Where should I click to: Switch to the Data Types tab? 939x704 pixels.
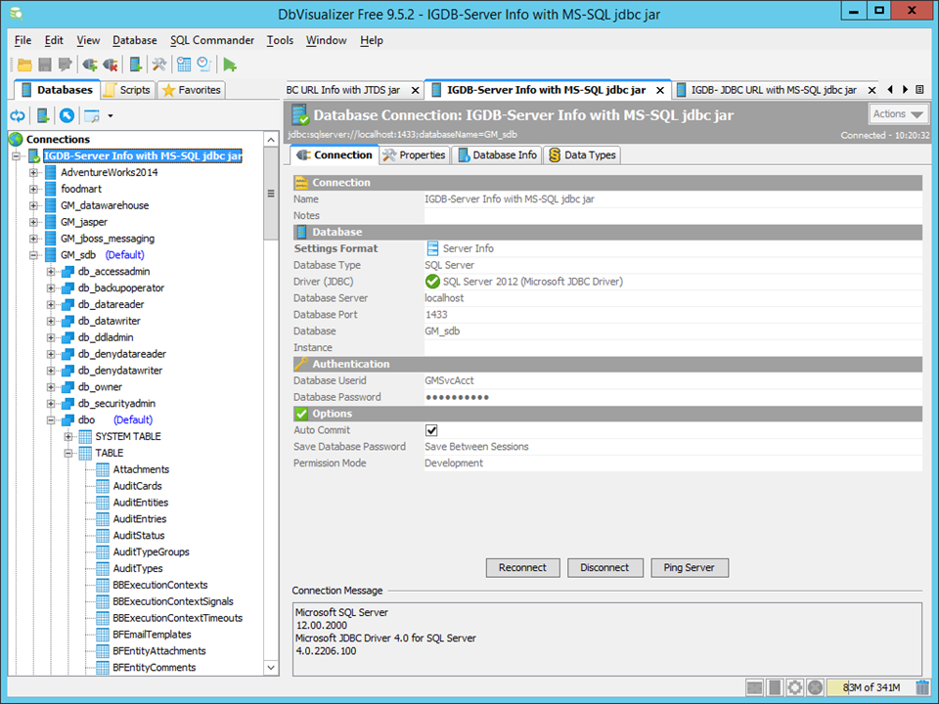[x=582, y=155]
